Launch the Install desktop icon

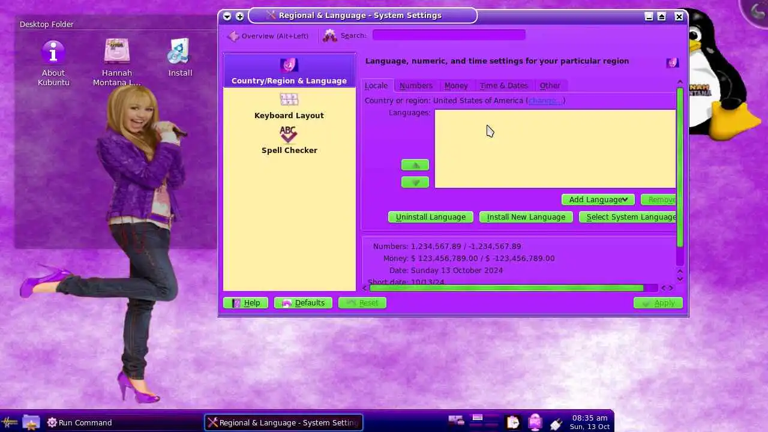(x=180, y=58)
